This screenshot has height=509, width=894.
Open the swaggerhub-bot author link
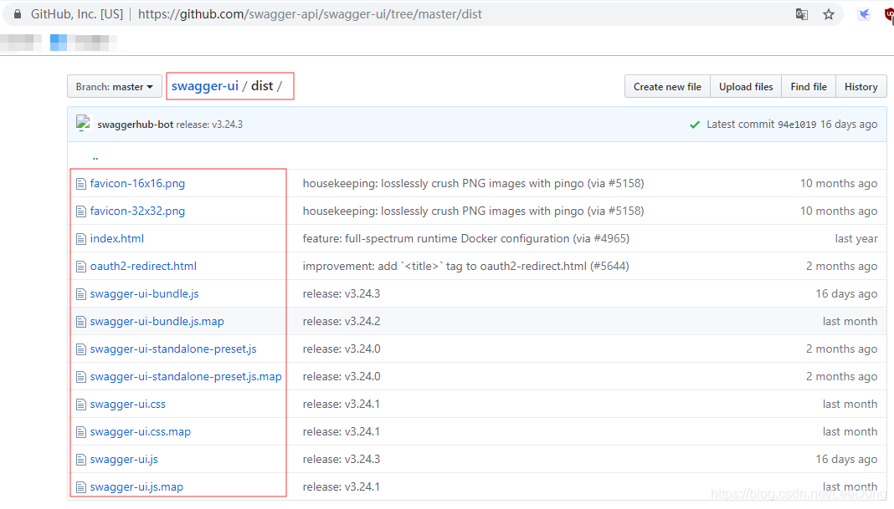(x=135, y=125)
